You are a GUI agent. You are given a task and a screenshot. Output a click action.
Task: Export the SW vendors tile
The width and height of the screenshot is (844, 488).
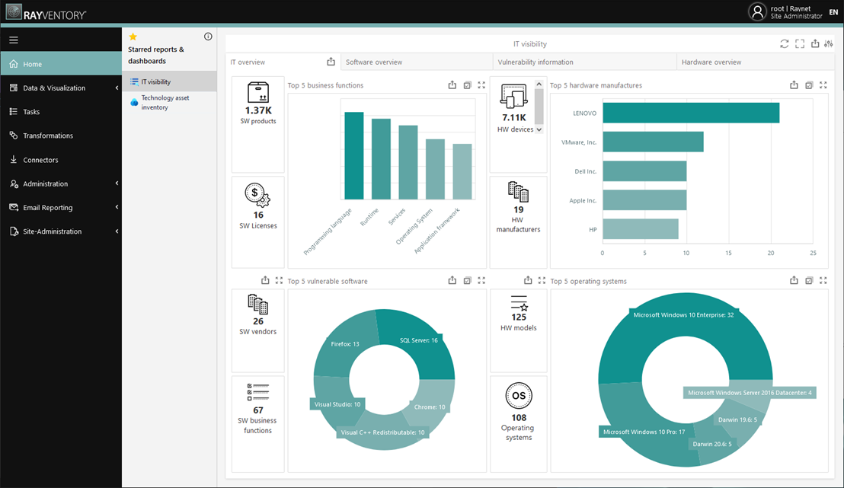click(x=265, y=280)
